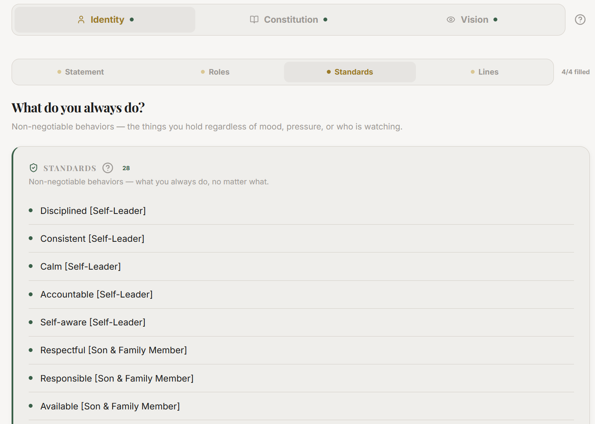Select Responsible [Son & Family Member] standard
The height and width of the screenshot is (424, 595).
(x=301, y=379)
